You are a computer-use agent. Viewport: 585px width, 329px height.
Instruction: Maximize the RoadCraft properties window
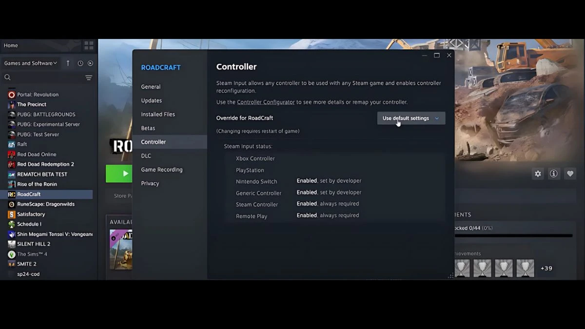(x=437, y=56)
